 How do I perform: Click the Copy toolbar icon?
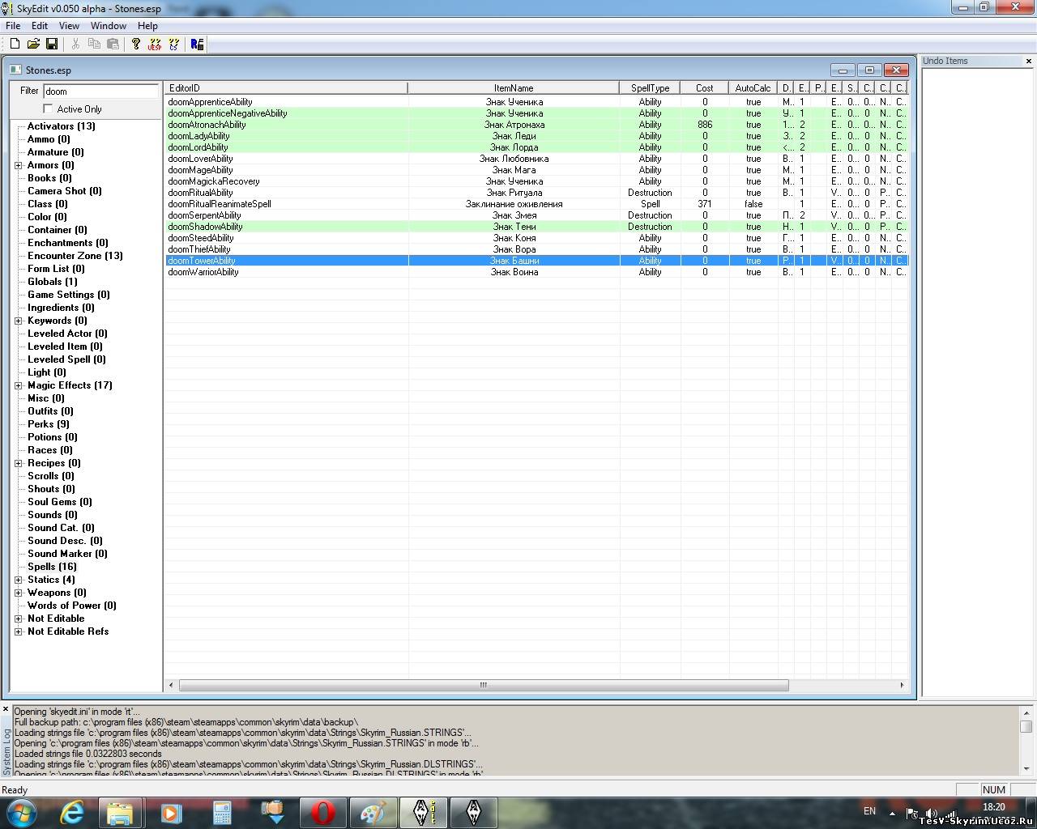click(95, 44)
